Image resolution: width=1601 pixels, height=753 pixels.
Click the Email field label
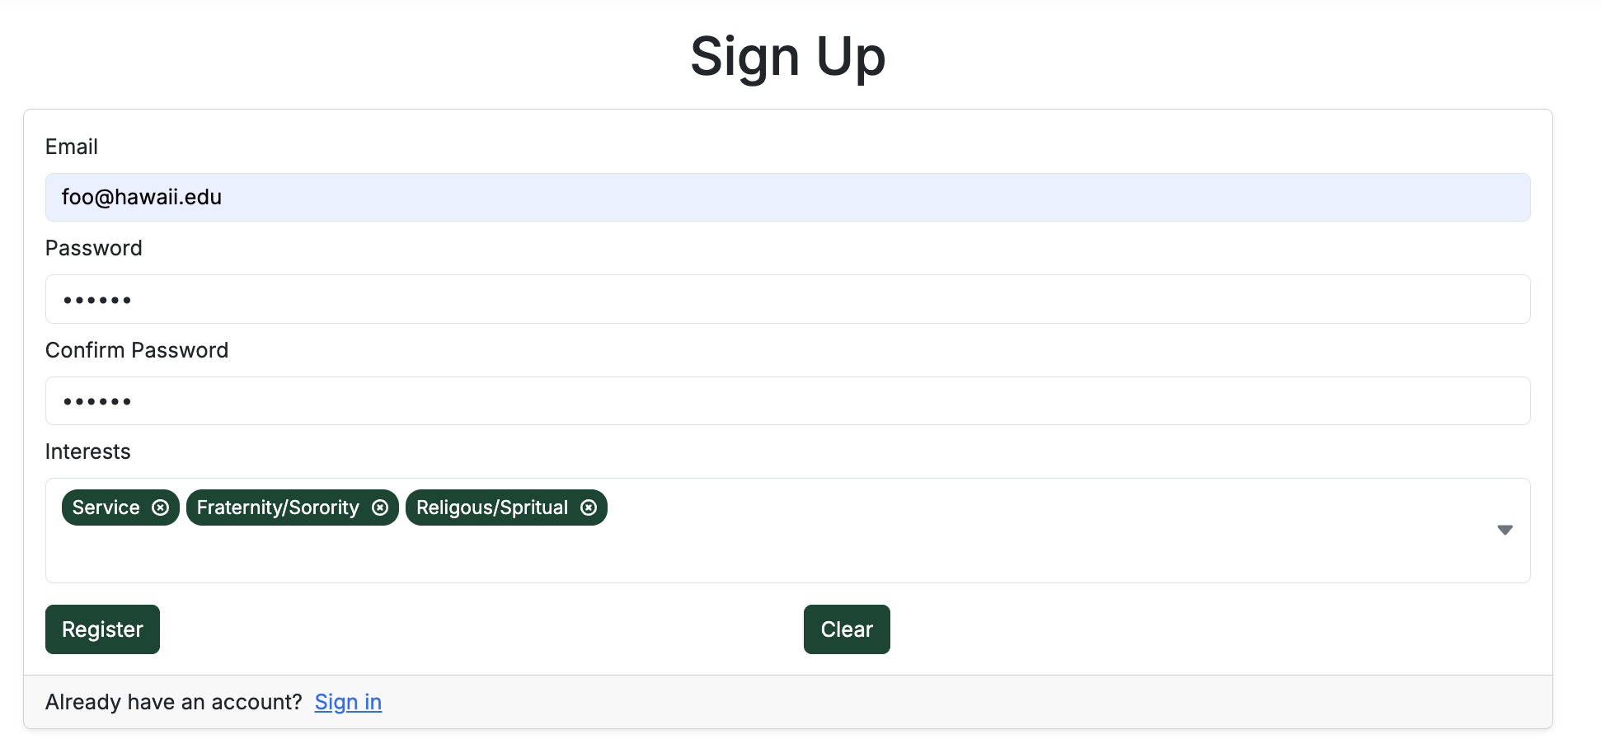point(72,147)
